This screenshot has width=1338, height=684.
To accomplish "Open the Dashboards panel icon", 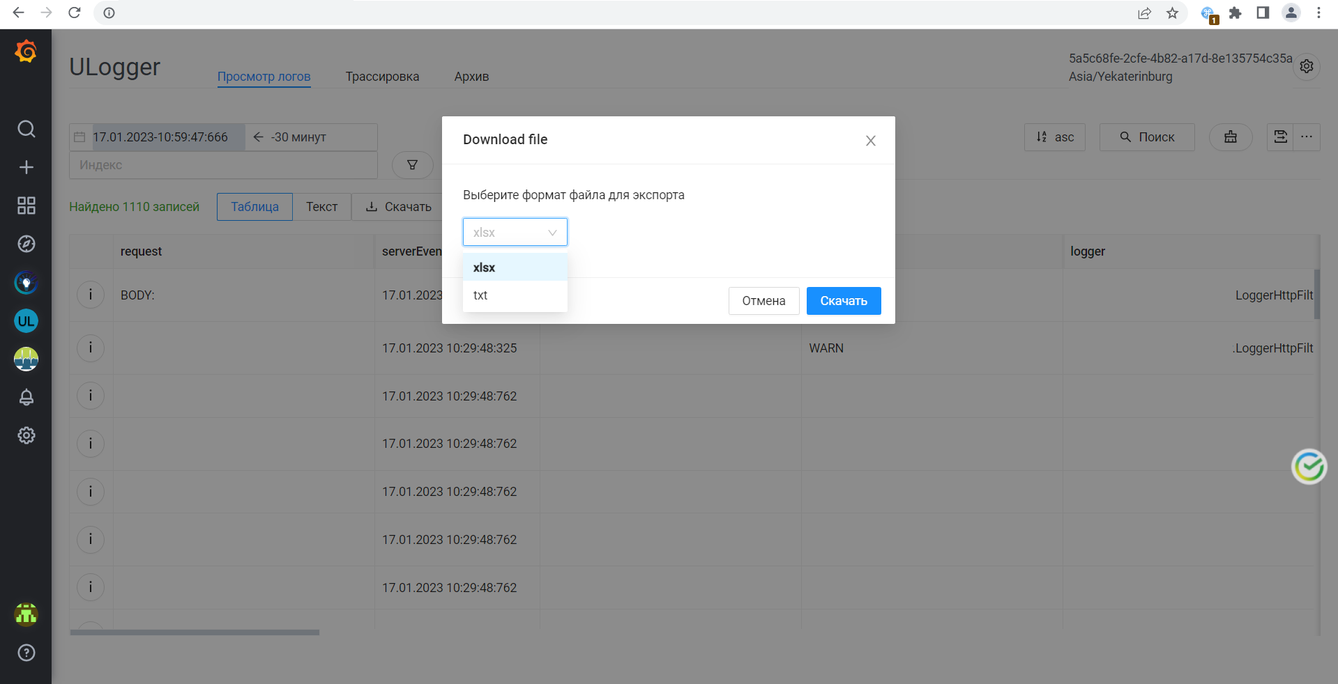I will (26, 205).
